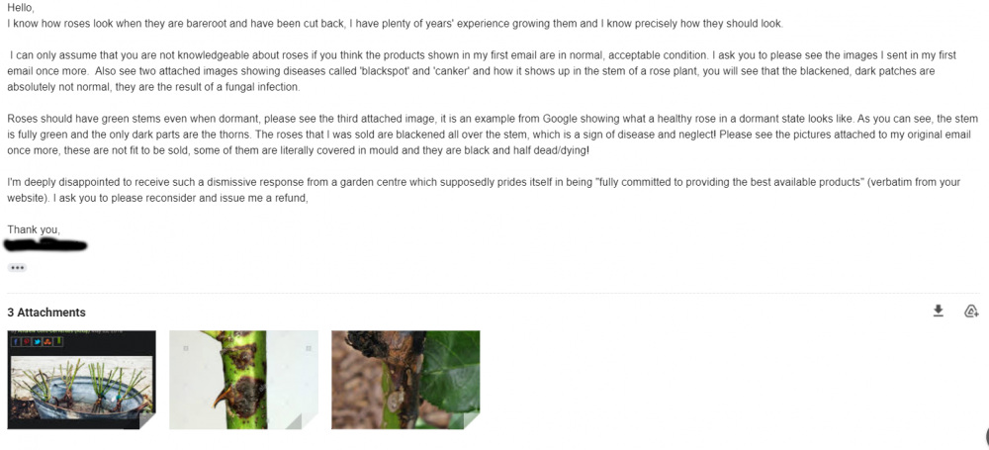Open the green stem blackspot attachment

[243, 380]
